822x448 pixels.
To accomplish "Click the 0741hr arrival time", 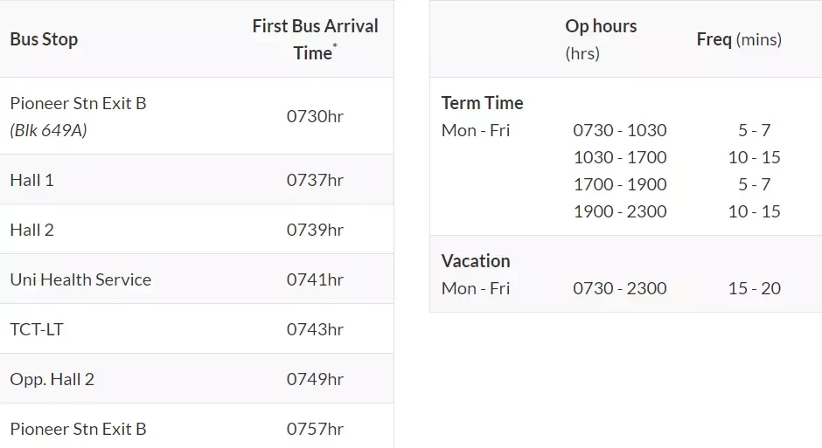I will pos(315,279).
